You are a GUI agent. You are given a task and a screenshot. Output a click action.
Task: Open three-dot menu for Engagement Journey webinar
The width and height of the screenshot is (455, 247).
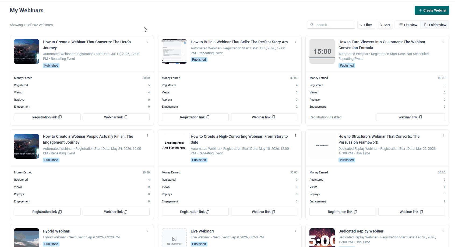pyautogui.click(x=148, y=136)
